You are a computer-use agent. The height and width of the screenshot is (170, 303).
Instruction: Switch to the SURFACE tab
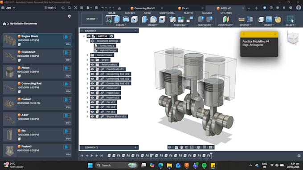pyautogui.click(x=130, y=13)
